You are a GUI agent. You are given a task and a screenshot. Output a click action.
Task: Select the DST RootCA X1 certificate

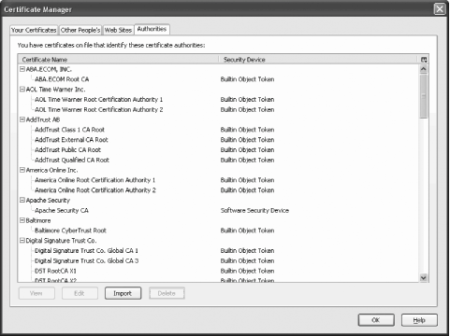[x=55, y=271]
